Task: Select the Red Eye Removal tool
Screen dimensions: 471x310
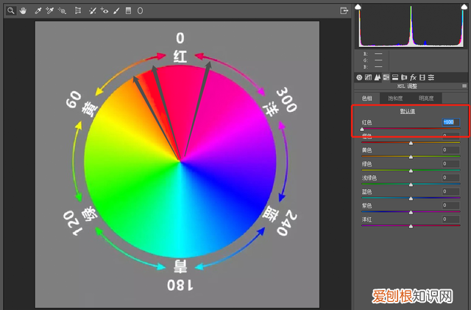Action: point(104,11)
